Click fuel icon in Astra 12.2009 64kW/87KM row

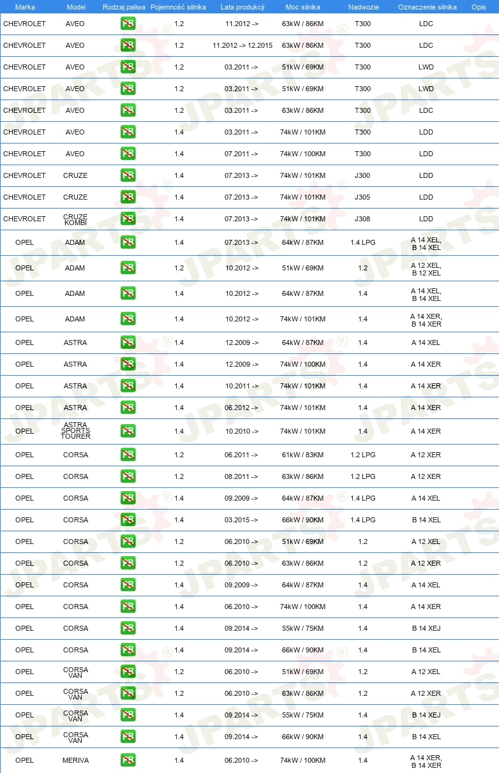click(128, 342)
